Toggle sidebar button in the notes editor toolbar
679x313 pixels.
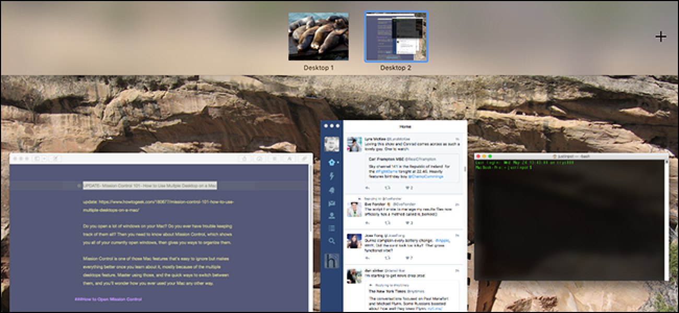[x=37, y=158]
